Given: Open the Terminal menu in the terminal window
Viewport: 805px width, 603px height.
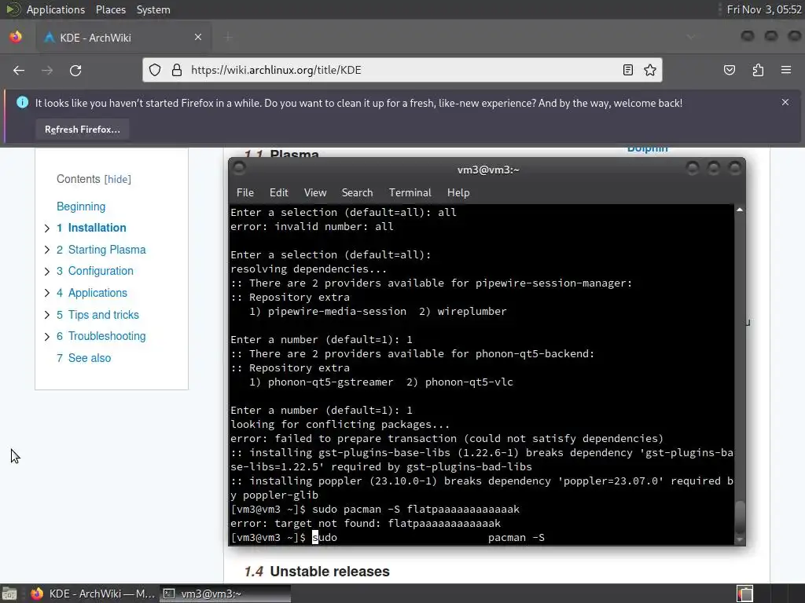Looking at the screenshot, I should point(410,193).
